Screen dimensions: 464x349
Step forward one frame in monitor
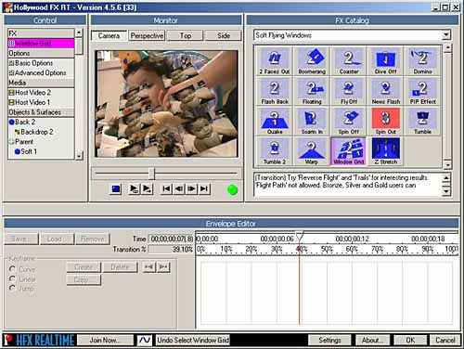coord(191,188)
